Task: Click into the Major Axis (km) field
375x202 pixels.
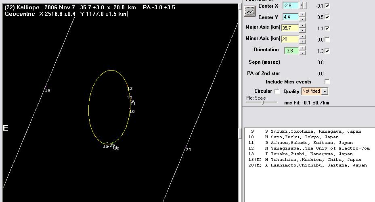Action: tap(290, 28)
